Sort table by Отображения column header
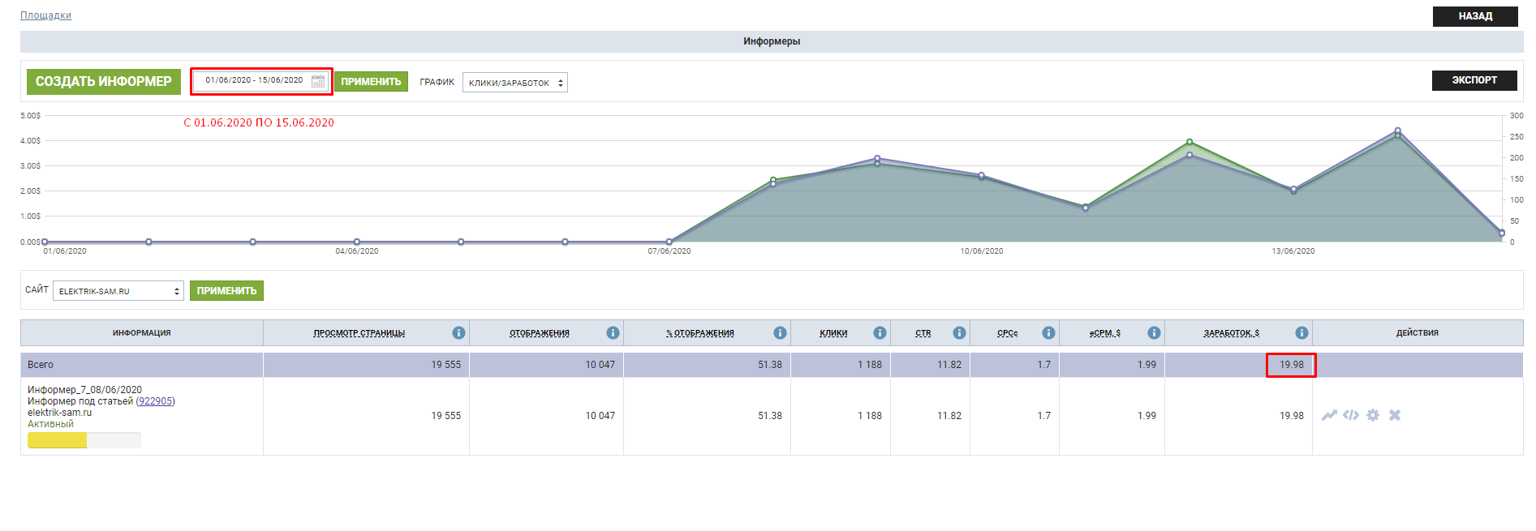The image size is (1536, 531). 539,333
